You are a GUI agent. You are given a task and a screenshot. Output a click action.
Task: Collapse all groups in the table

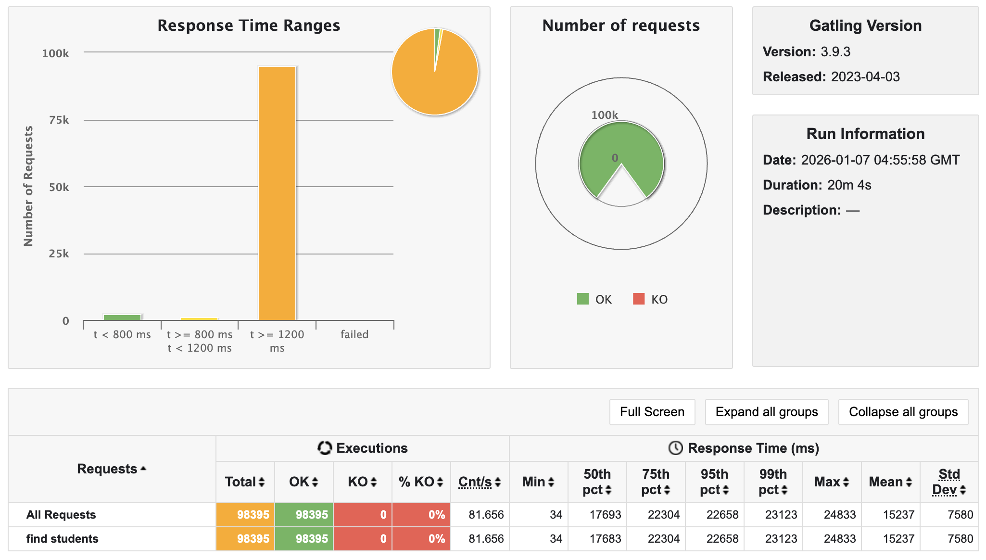coord(903,412)
